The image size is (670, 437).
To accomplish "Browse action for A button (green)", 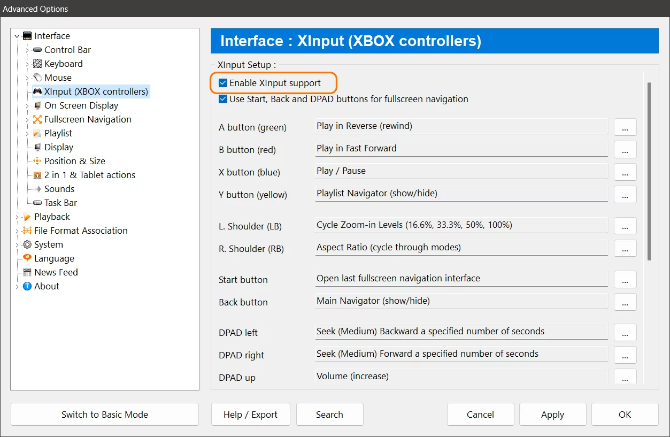I will click(625, 127).
